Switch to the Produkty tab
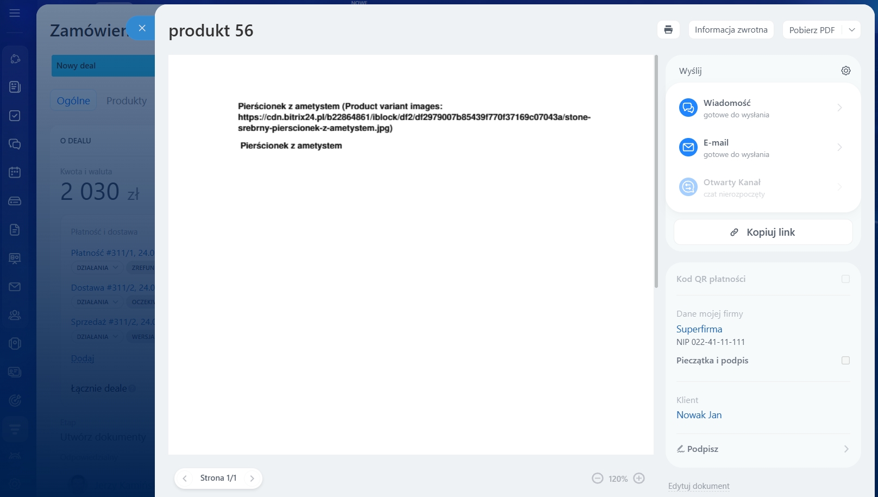The width and height of the screenshot is (878, 497). [x=127, y=100]
